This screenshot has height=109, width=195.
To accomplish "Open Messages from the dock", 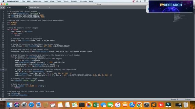I will (x=103, y=105).
